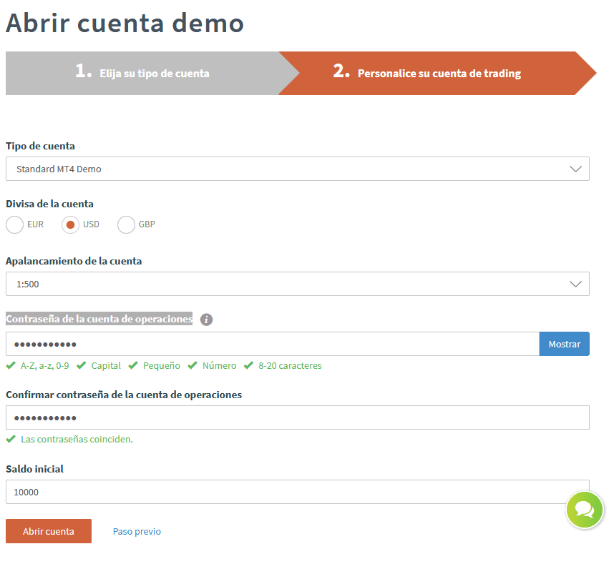Click the password info icon
The width and height of the screenshot is (609, 564).
(x=206, y=320)
